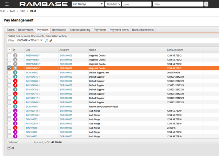Tick the checkbox for SCN/100071 row
The height and width of the screenshot is (156, 219).
tap(9, 106)
